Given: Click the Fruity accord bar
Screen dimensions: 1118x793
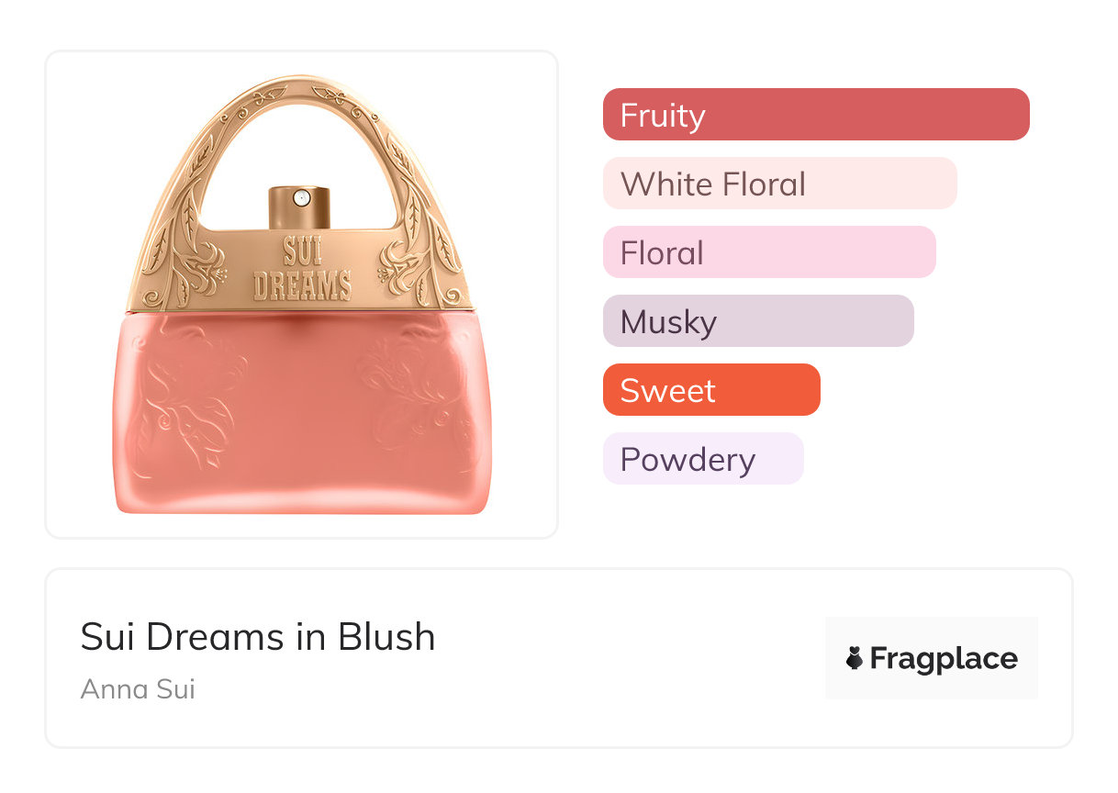Looking at the screenshot, I should [815, 115].
